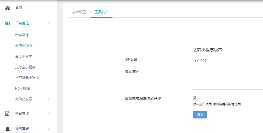Expand the 预约管理 menu arrow
The image size is (263, 133).
(49, 129)
